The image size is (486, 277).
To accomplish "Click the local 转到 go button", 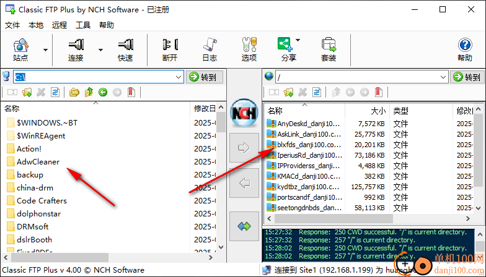I will 205,77.
